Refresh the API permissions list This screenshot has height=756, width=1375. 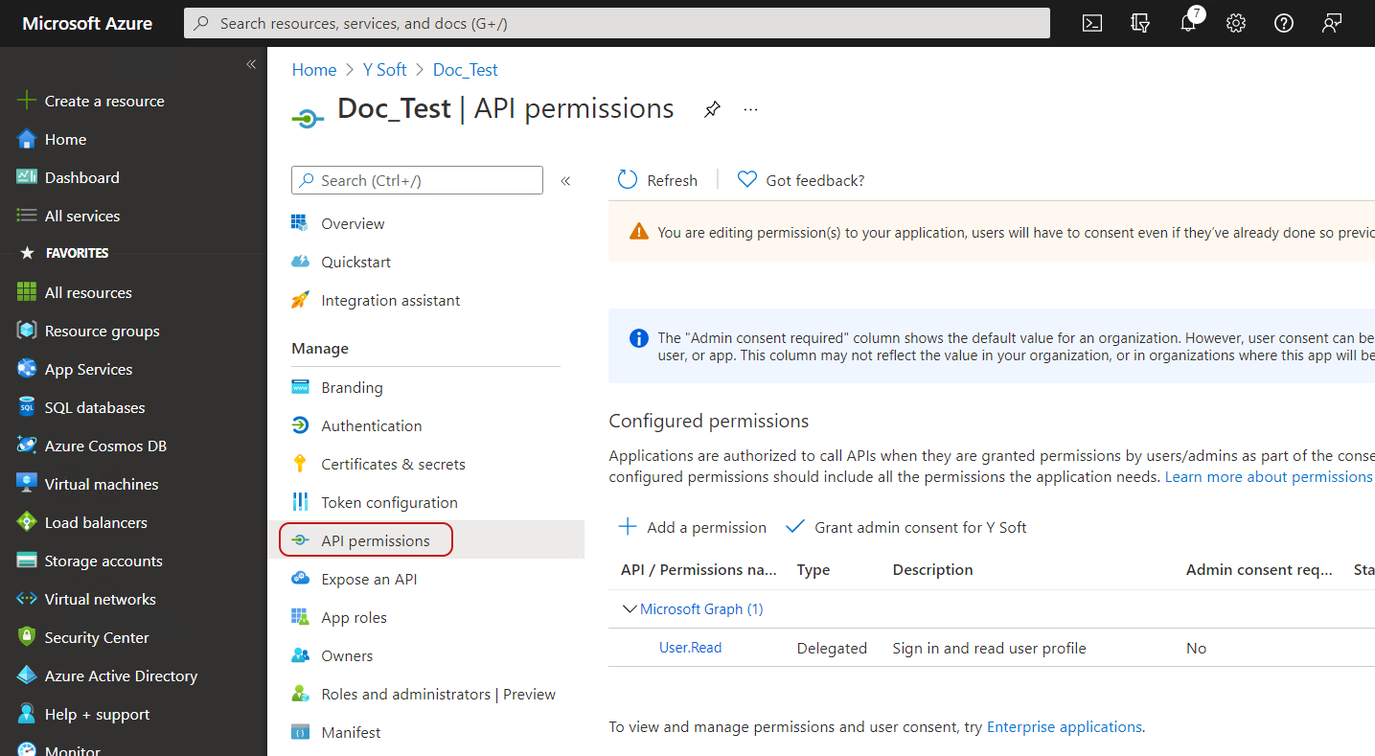coord(657,180)
